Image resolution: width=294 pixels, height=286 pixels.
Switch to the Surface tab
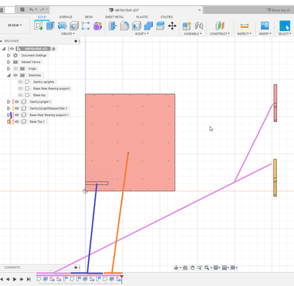65,17
